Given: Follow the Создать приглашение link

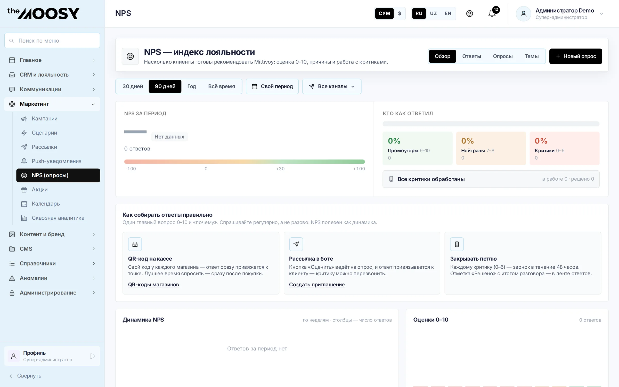Looking at the screenshot, I should tap(317, 285).
